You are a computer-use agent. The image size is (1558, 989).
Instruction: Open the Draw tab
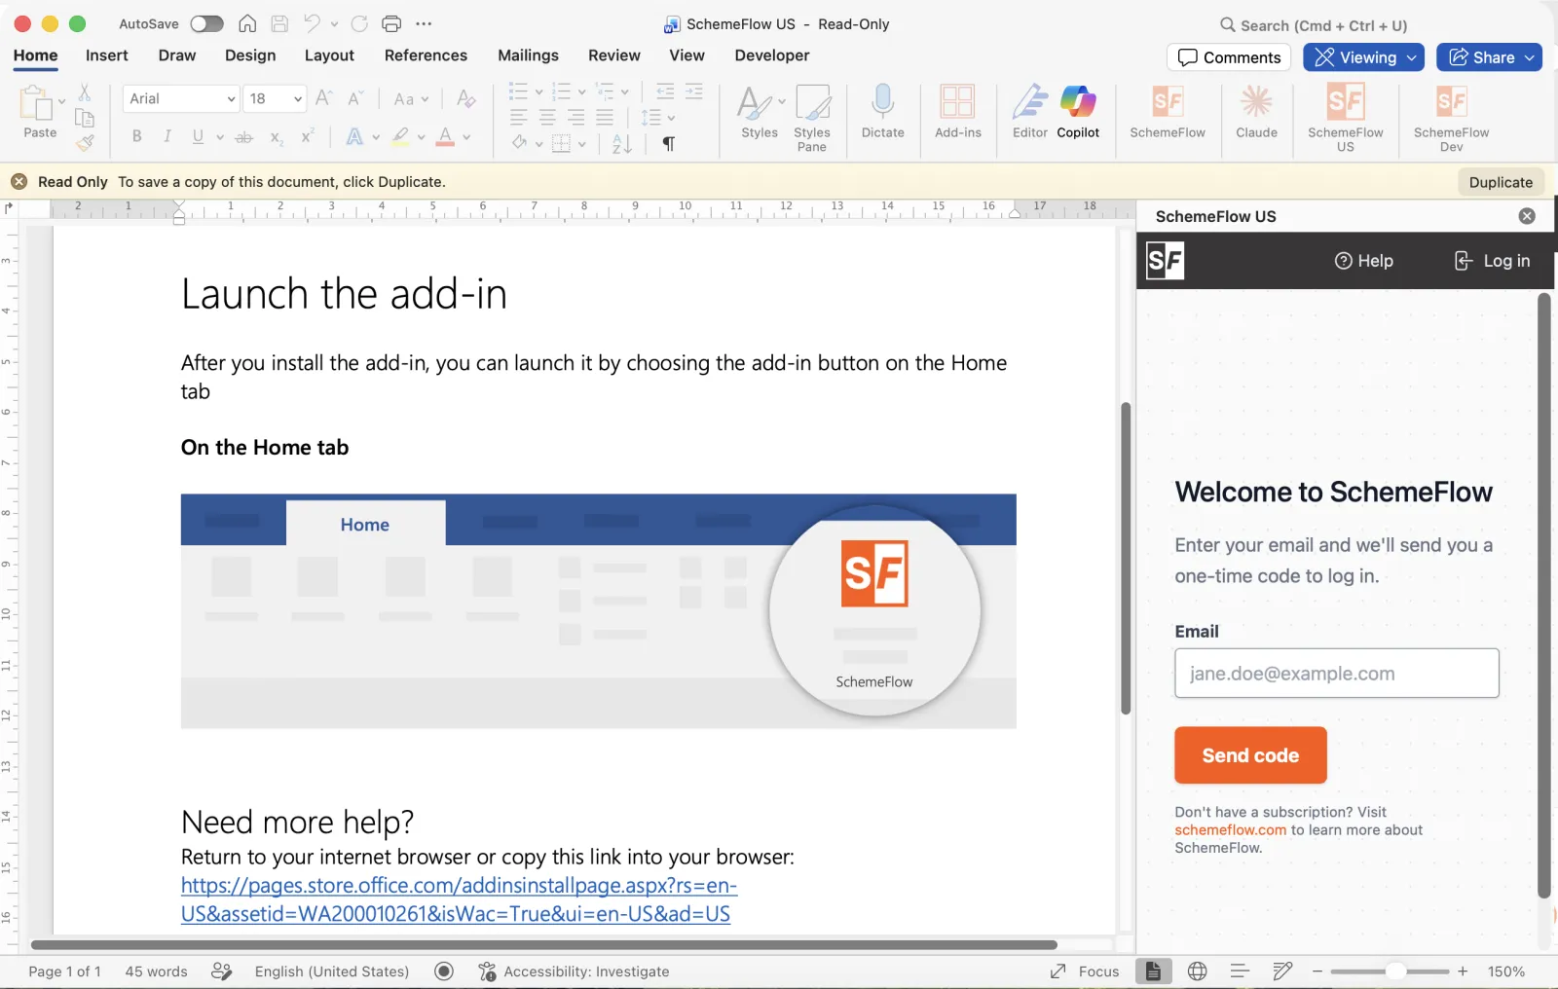point(177,55)
